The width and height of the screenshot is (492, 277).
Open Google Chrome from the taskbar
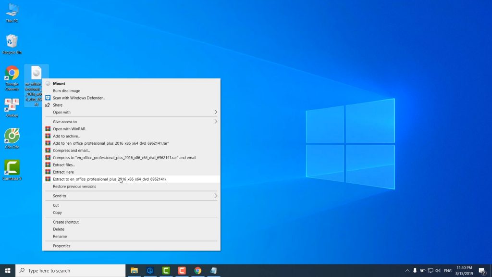pos(197,270)
